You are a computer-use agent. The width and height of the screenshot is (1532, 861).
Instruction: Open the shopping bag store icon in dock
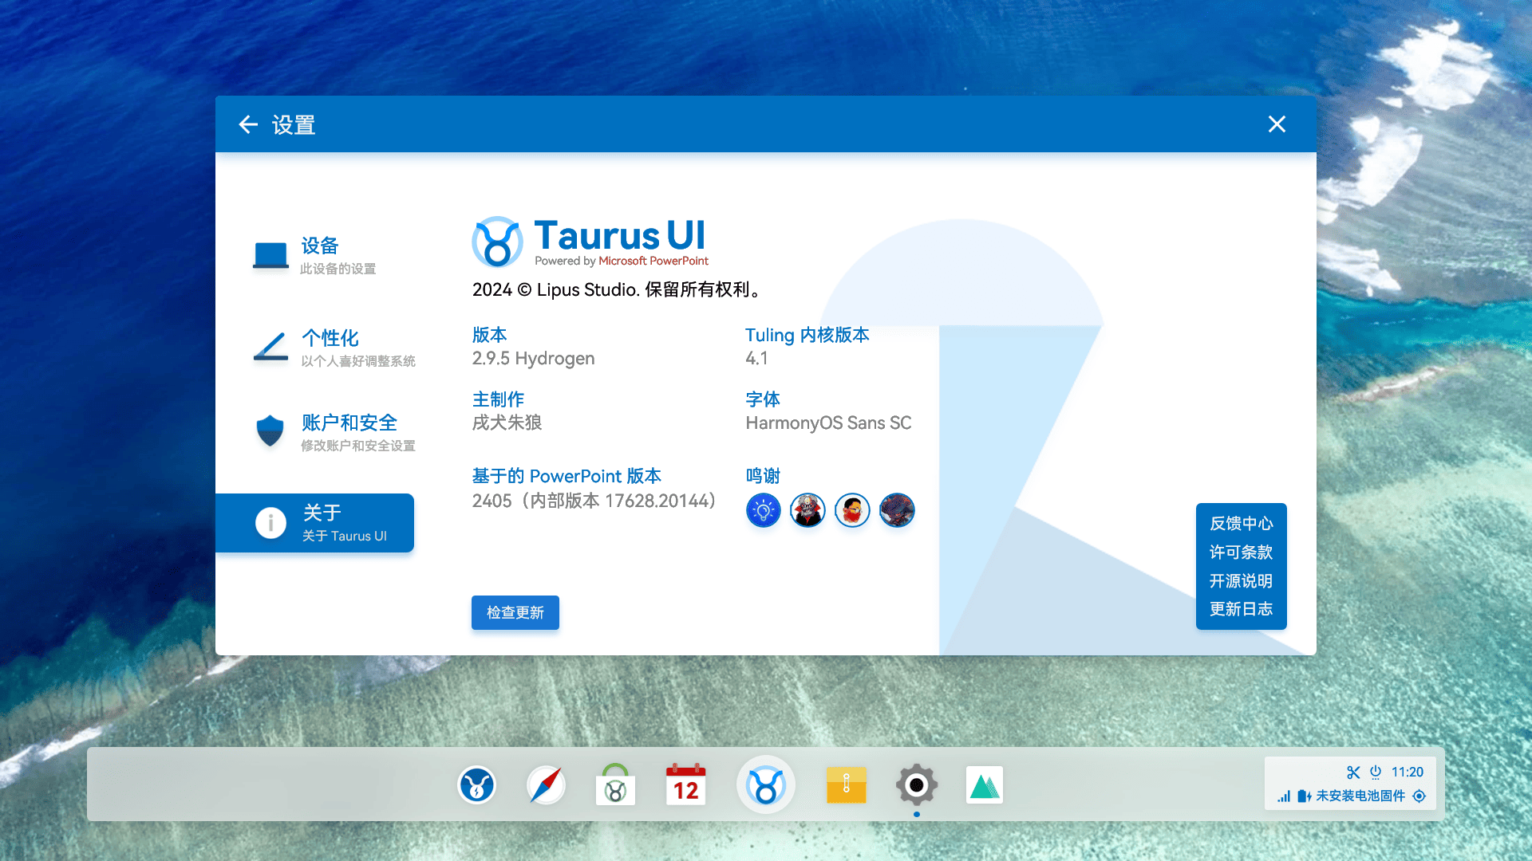pyautogui.click(x=615, y=785)
